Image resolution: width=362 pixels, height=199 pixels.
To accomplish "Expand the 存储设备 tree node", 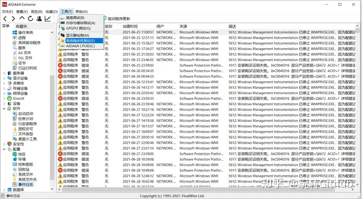I will coord(4,88).
